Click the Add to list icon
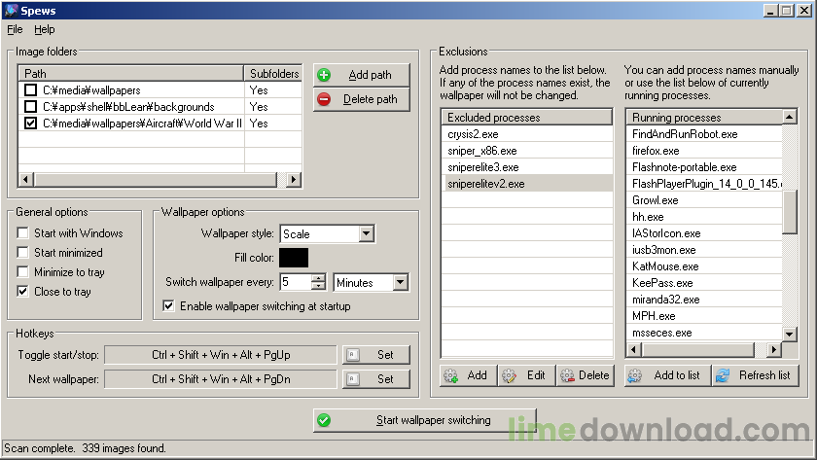817x460 pixels. 635,375
